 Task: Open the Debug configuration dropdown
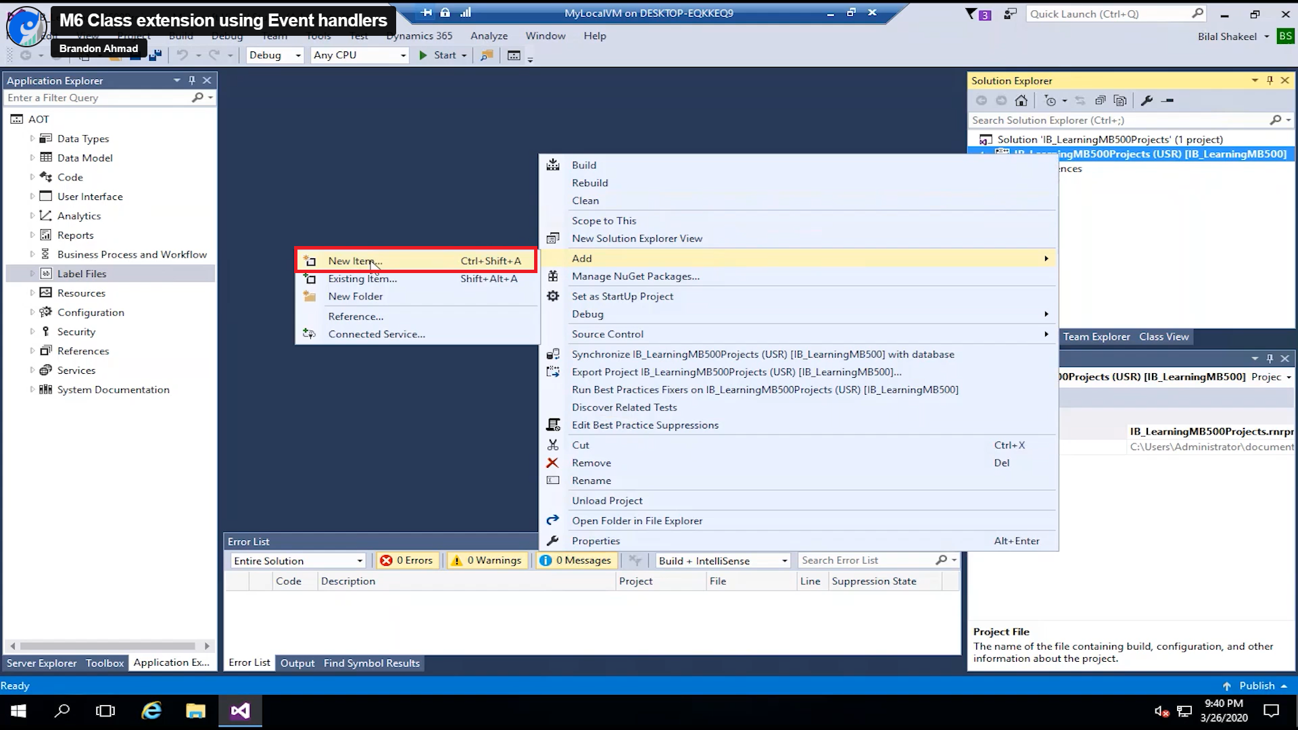pos(274,55)
